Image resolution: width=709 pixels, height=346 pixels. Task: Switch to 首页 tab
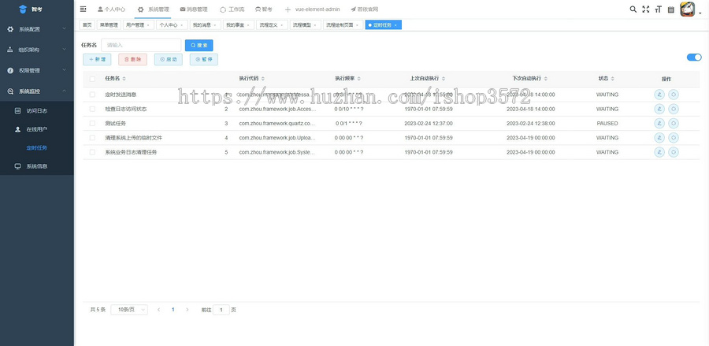tap(87, 25)
